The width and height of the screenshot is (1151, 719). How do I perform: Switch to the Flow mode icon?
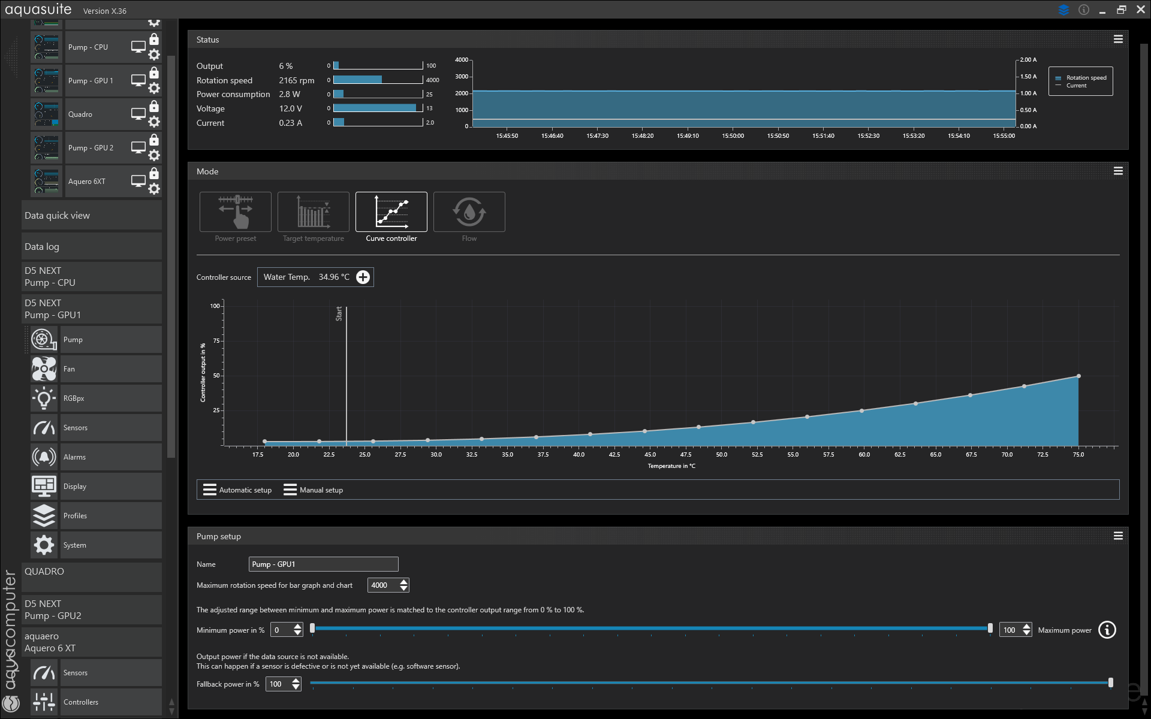pyautogui.click(x=469, y=212)
